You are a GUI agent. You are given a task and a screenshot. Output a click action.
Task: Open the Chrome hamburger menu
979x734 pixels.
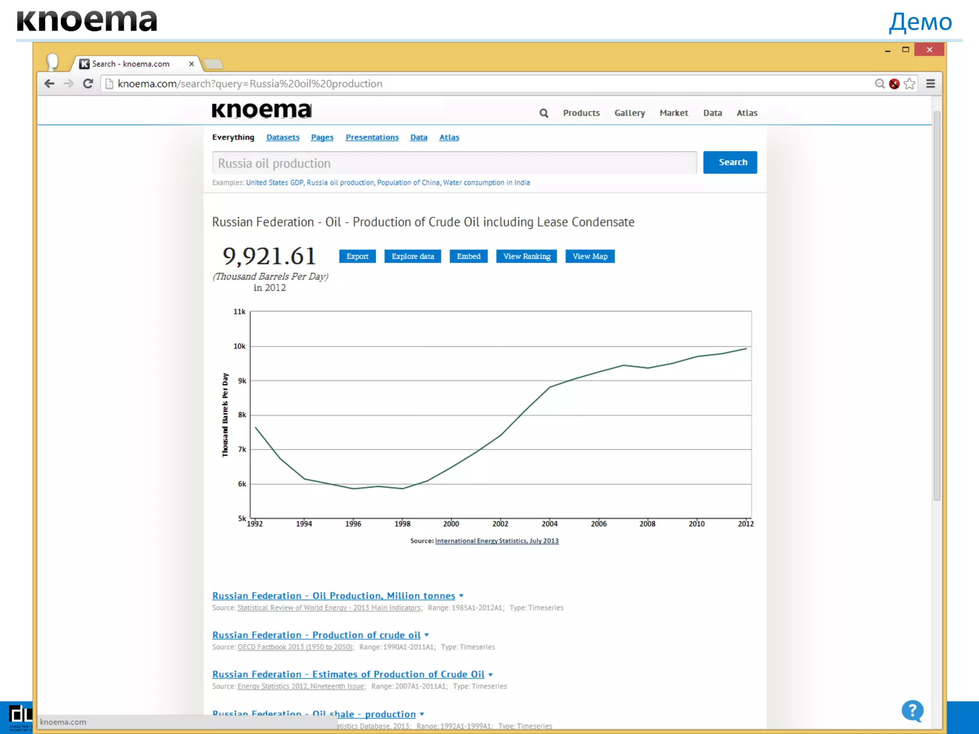930,84
